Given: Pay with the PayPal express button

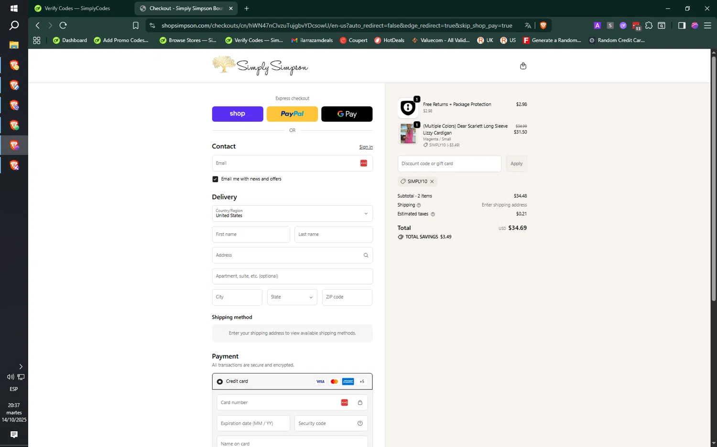Looking at the screenshot, I should click(x=292, y=114).
